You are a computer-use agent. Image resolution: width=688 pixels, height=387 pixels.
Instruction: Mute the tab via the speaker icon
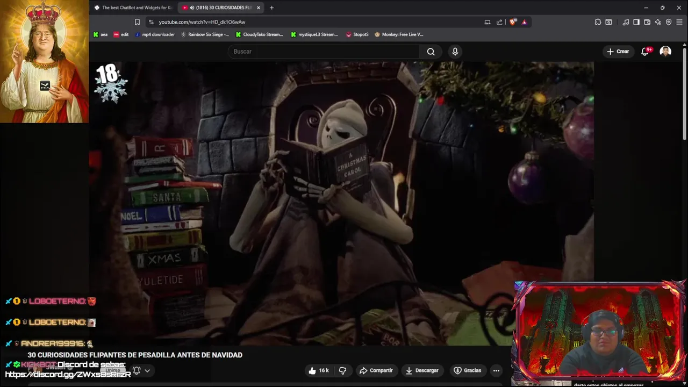coord(192,8)
